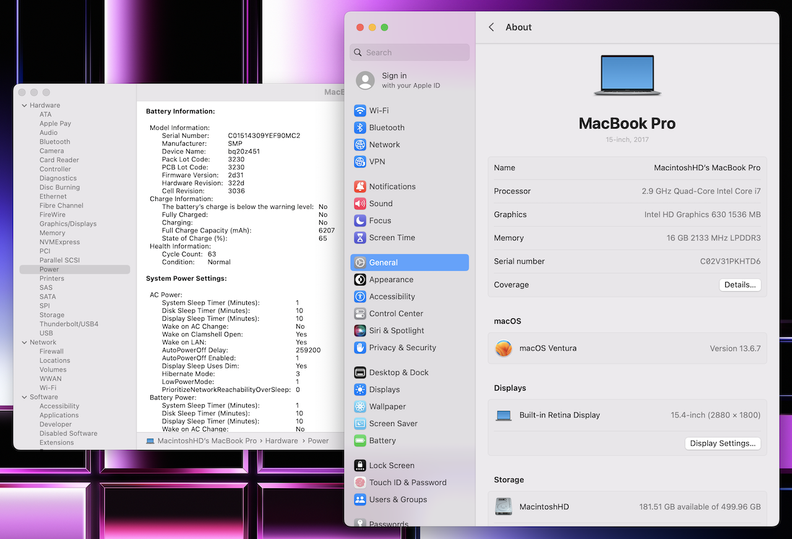The height and width of the screenshot is (539, 792).
Task: Select Wi-Fi under Network in System Information
Action: tap(48, 388)
